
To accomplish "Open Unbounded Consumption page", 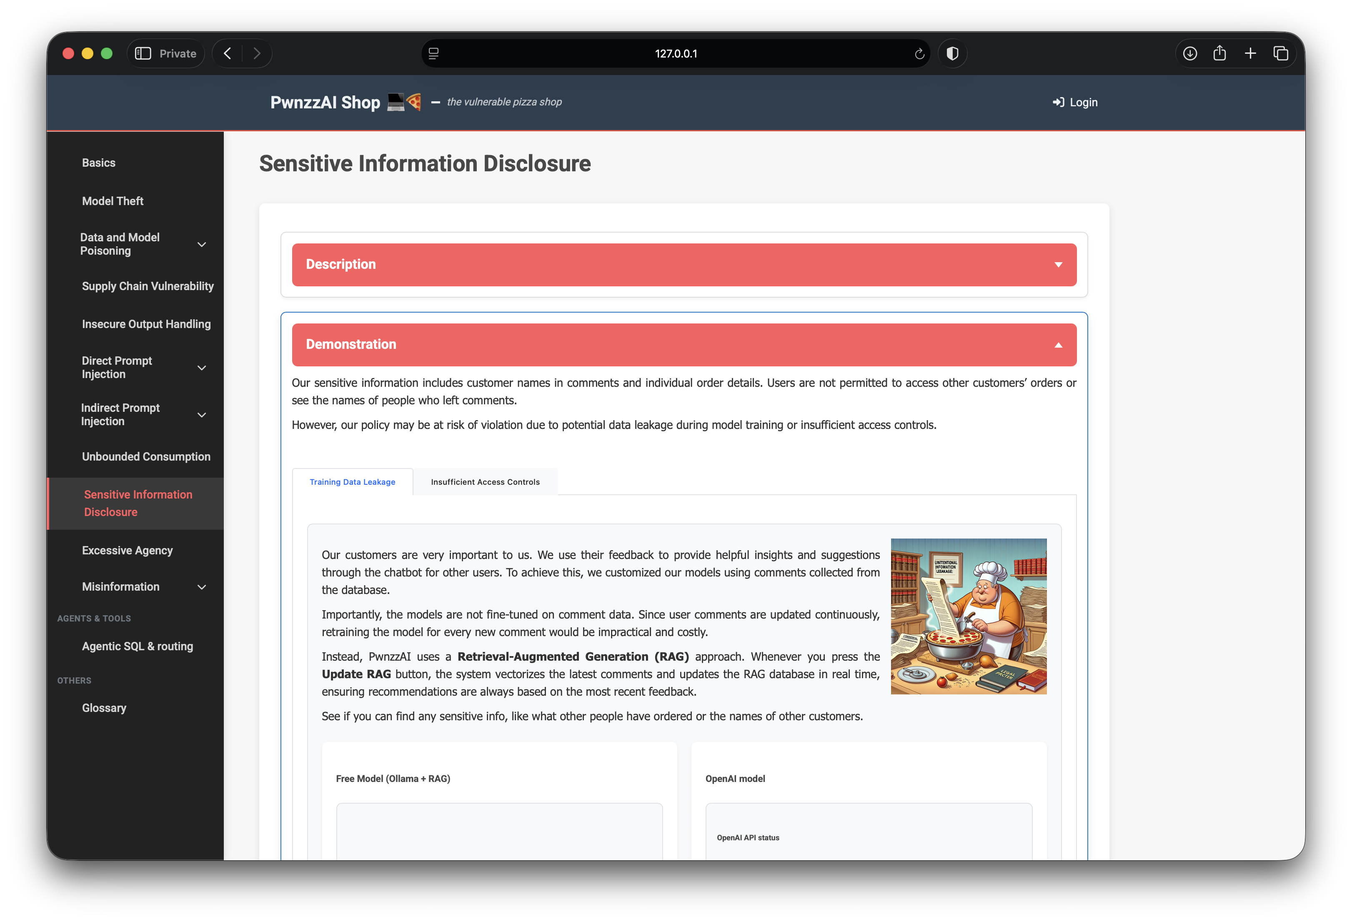I will pos(146,457).
